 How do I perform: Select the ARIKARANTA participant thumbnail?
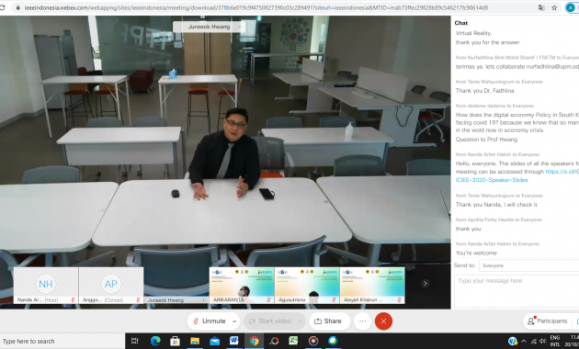pyautogui.click(x=242, y=286)
